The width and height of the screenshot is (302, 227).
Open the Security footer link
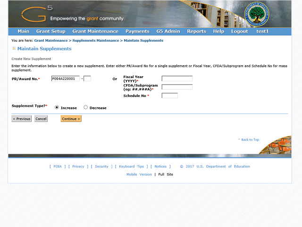click(x=101, y=166)
